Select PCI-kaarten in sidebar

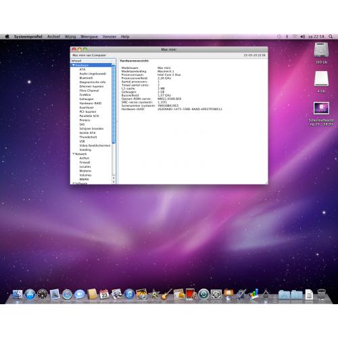[88, 112]
